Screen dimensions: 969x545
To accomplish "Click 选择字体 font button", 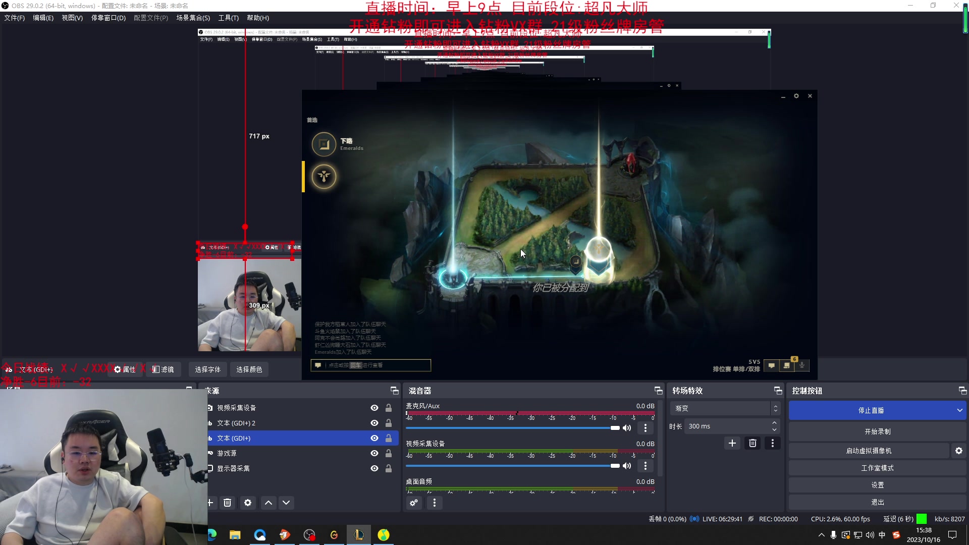I will pos(208,369).
